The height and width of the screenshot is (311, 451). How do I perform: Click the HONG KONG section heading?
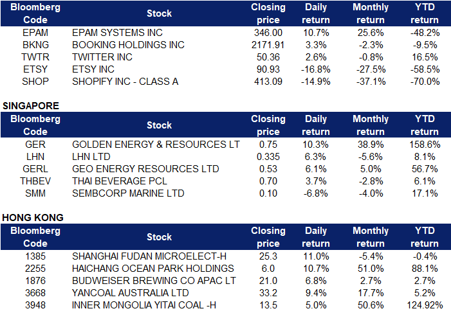click(33, 218)
